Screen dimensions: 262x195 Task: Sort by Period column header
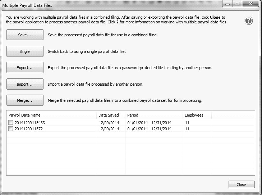(x=154, y=115)
